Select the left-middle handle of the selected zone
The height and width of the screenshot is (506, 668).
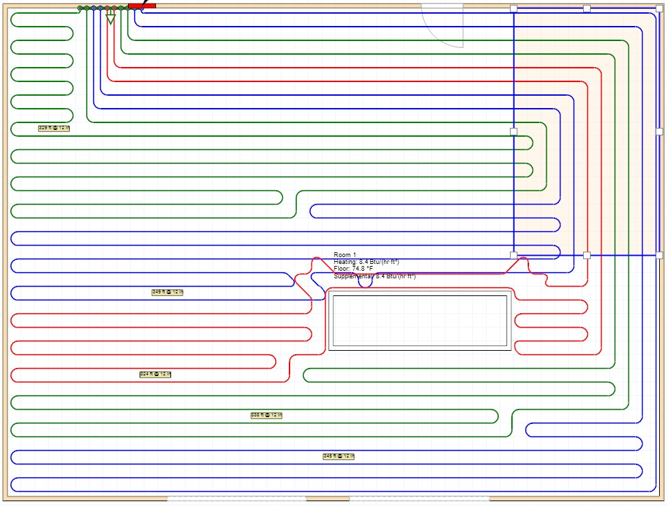[x=513, y=131]
